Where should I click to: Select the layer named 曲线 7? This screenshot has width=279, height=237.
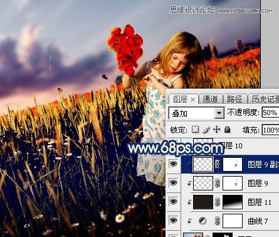(x=258, y=221)
